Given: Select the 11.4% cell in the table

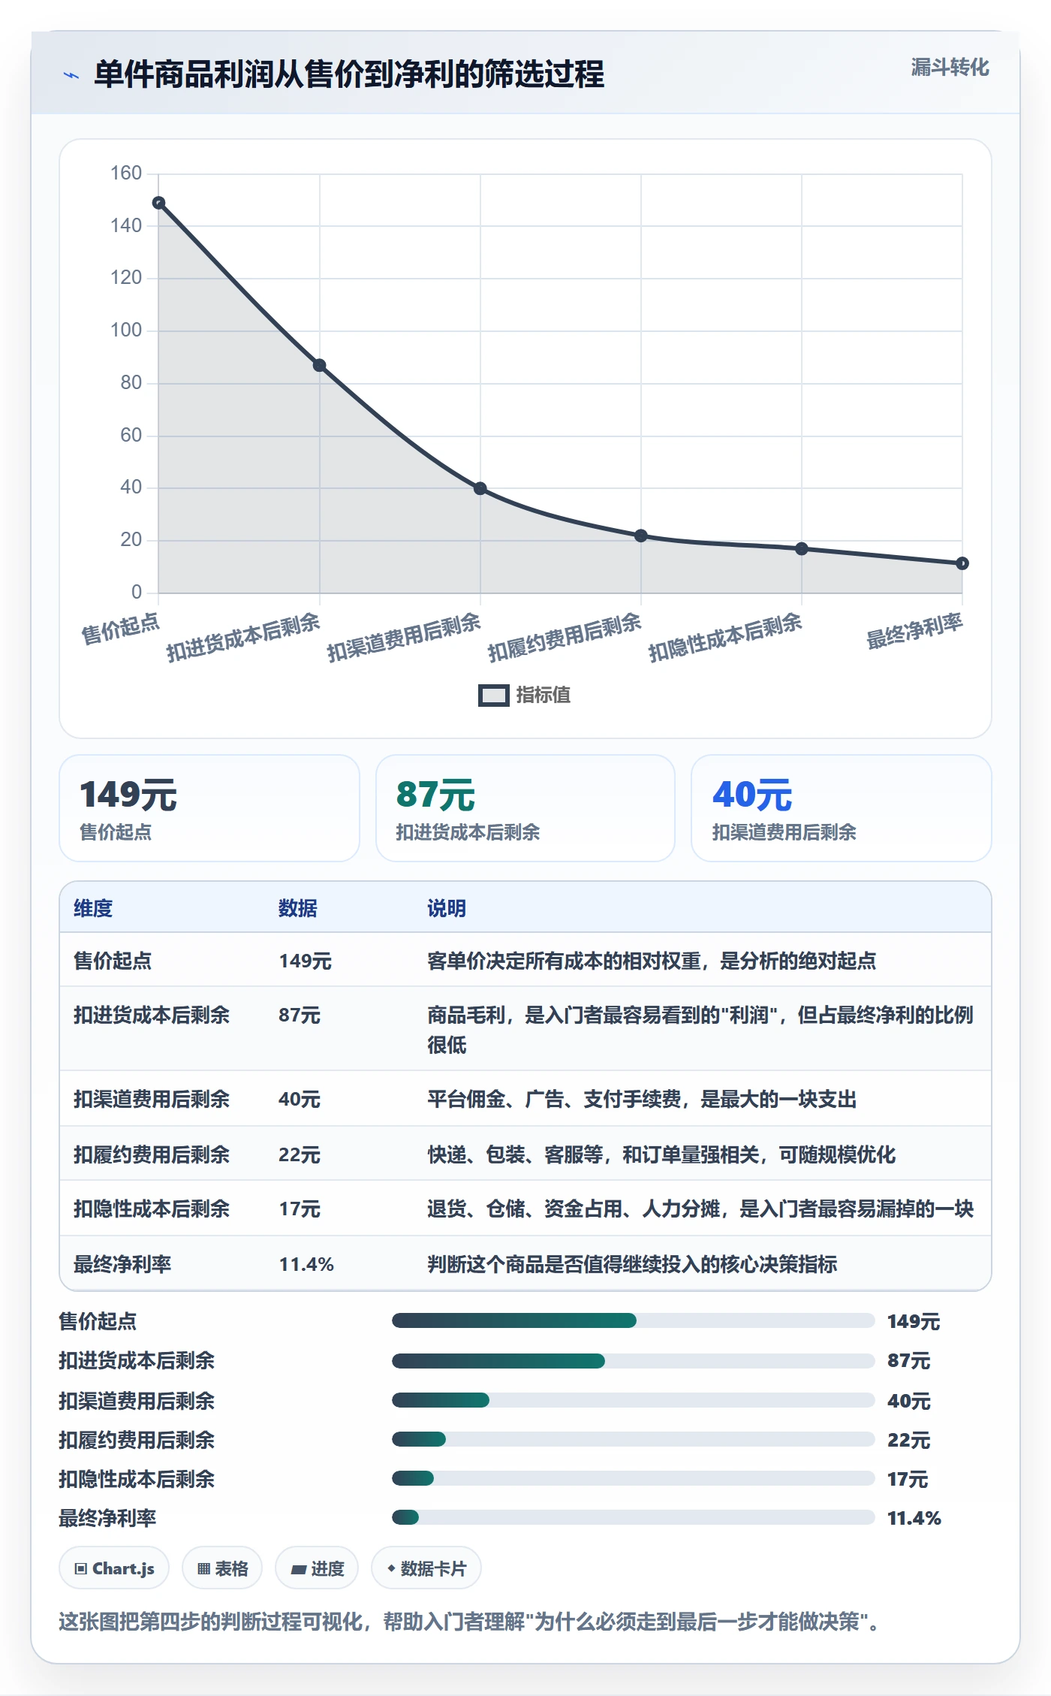Looking at the screenshot, I should pos(306,1264).
